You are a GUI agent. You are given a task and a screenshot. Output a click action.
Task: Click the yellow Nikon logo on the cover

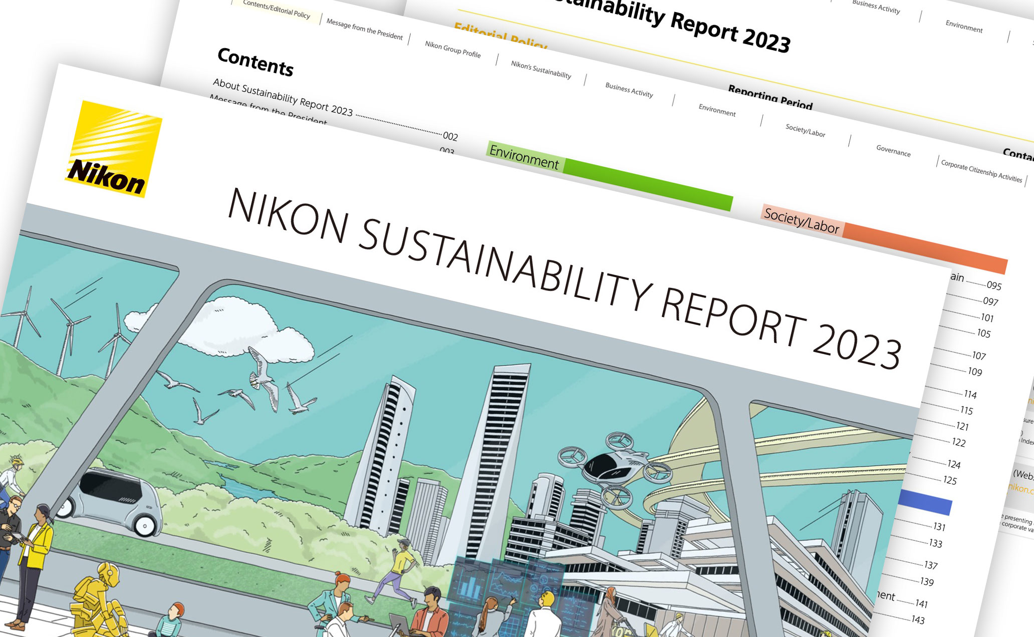click(x=114, y=149)
